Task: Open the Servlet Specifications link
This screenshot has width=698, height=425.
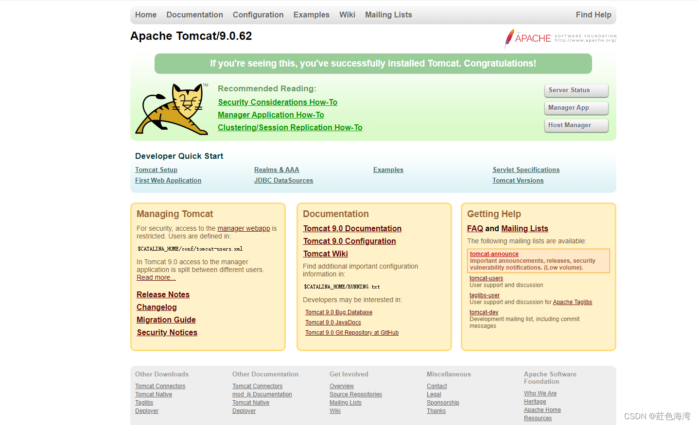Action: [526, 170]
